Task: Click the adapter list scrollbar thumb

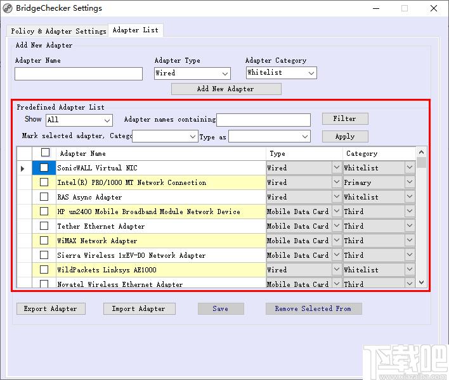Action: pos(421,162)
